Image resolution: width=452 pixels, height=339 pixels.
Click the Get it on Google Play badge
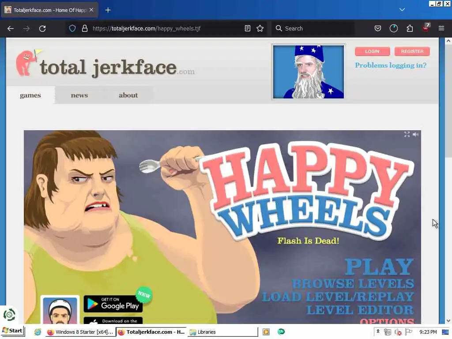113,304
